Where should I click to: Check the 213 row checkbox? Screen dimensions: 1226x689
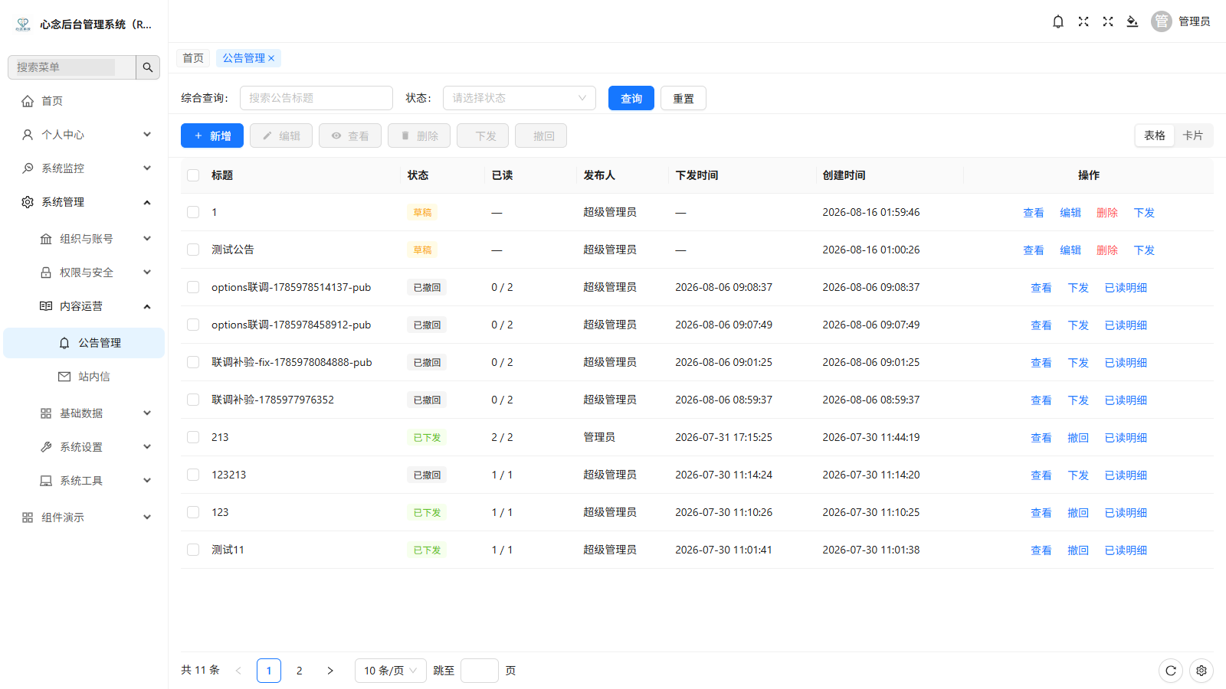tap(193, 437)
